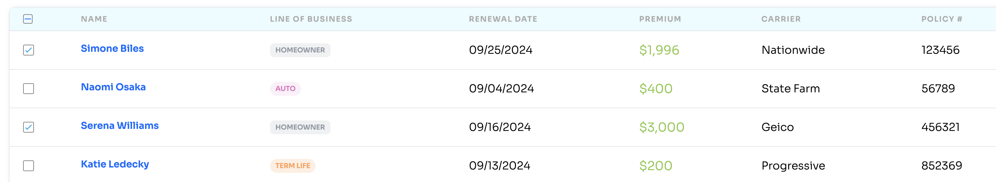Click the Auto tag for Naomi Osaka
This screenshot has height=182, width=996.
[x=285, y=89]
